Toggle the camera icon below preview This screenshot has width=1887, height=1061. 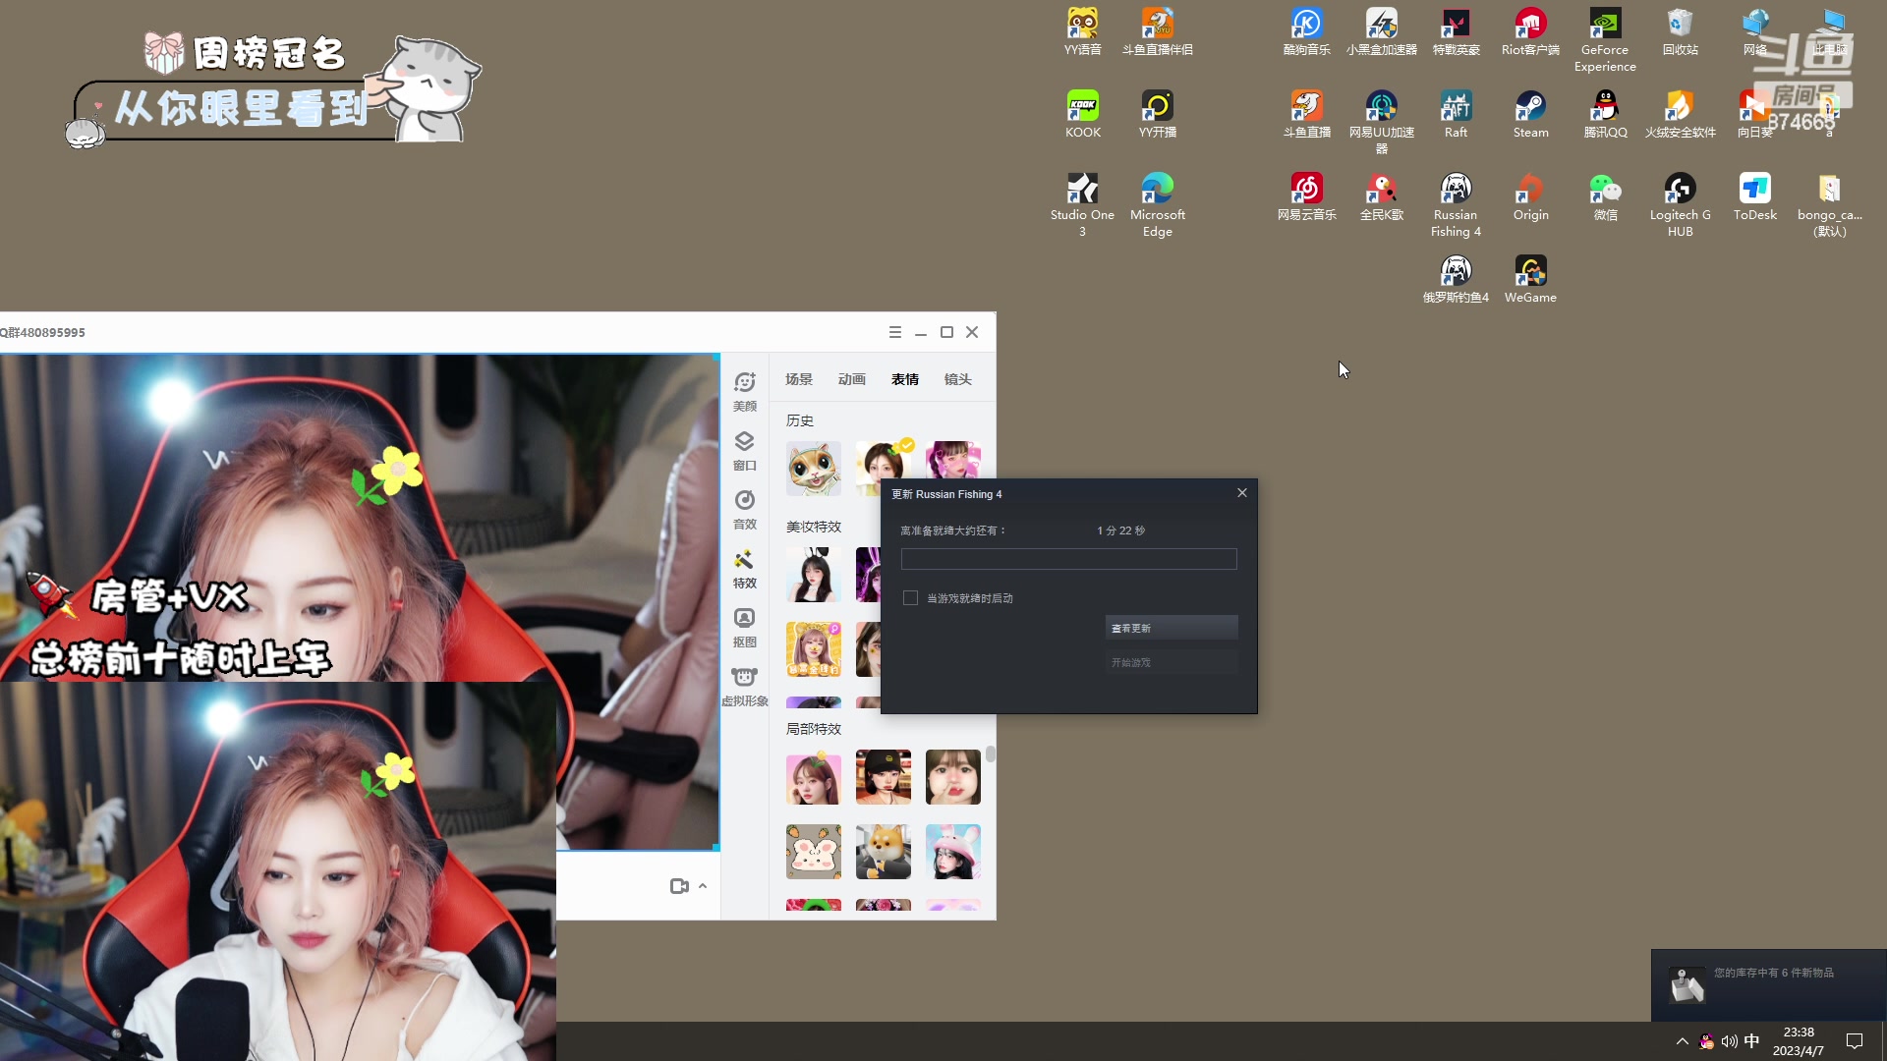679,886
